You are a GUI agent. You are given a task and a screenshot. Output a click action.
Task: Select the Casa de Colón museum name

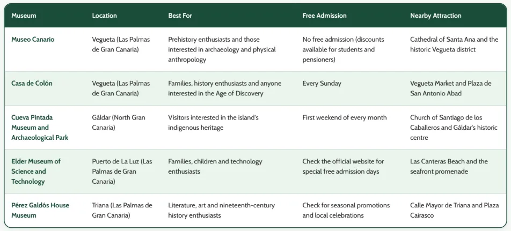click(x=32, y=83)
